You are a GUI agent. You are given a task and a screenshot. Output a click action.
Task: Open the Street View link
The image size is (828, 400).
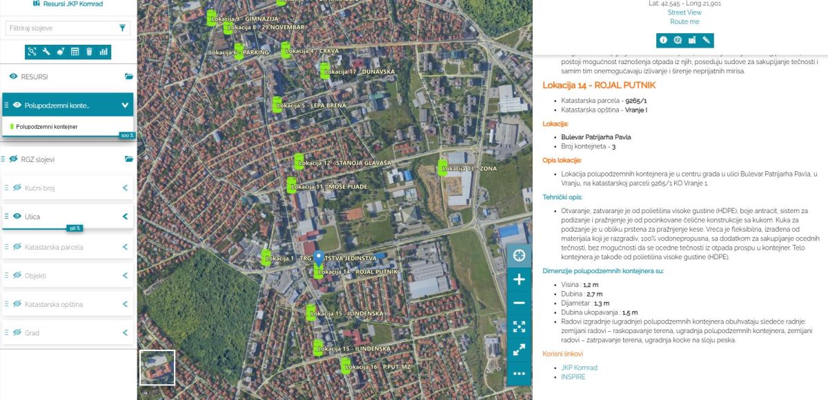point(684,12)
